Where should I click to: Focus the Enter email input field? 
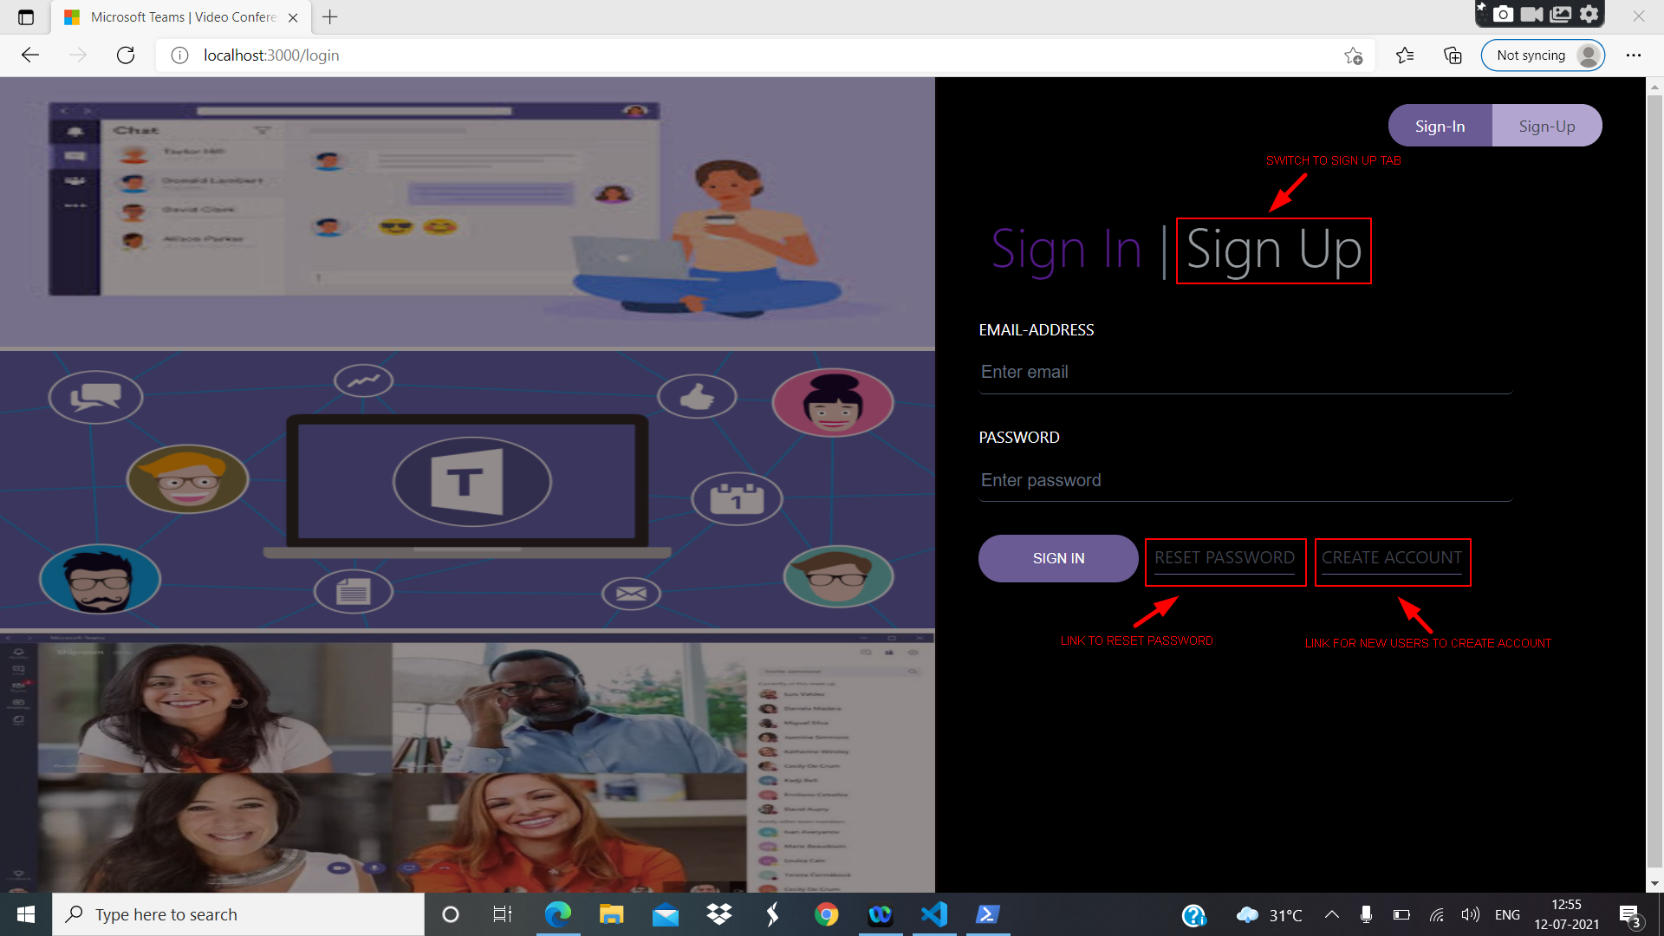point(1245,373)
